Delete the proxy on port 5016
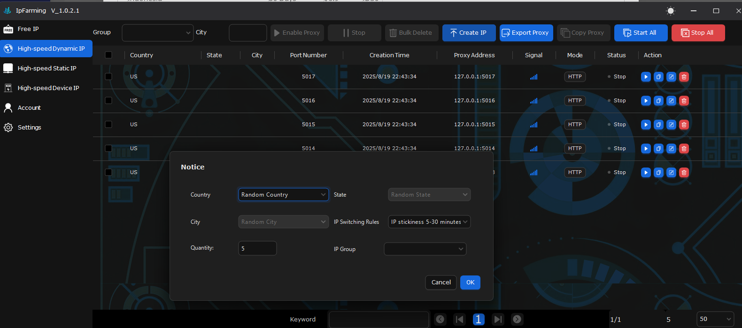Viewport: 742px width, 328px height. tap(684, 100)
